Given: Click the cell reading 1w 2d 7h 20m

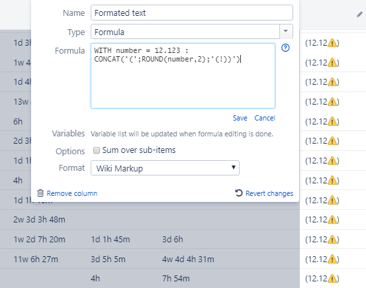Looking at the screenshot, I should point(39,240).
